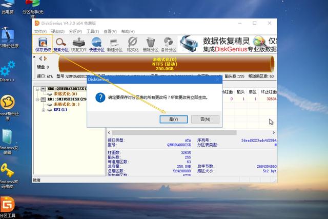Open the 查看(V) menu
The height and width of the screenshot is (219, 328).
coord(110,31)
